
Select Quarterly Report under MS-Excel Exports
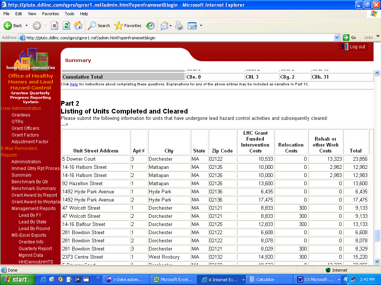click(35, 249)
